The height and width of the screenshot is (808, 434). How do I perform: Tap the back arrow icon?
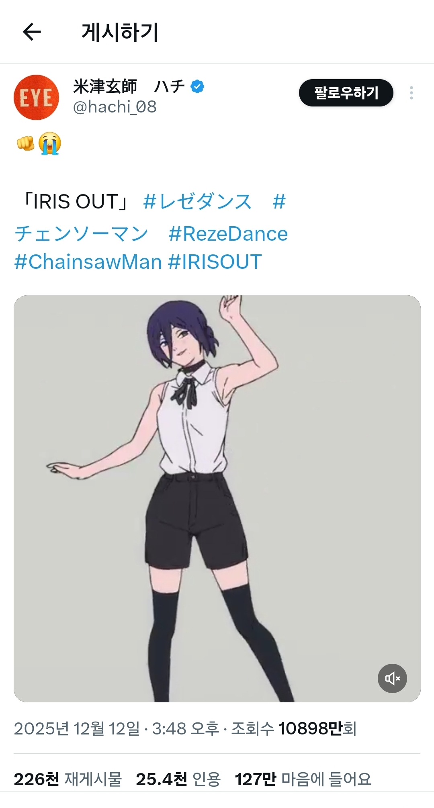click(x=32, y=32)
